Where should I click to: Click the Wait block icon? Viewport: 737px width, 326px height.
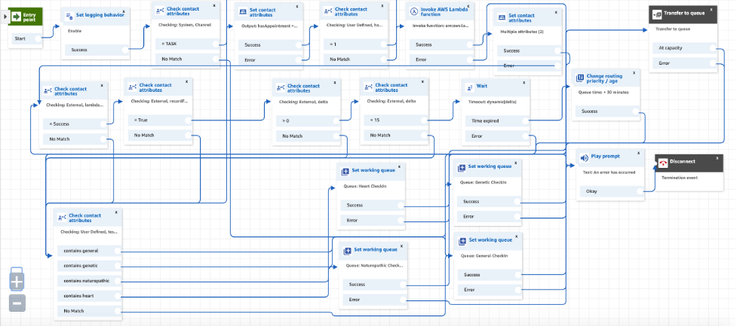[469, 87]
